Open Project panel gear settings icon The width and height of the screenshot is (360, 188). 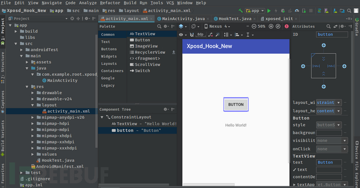[x=87, y=19]
